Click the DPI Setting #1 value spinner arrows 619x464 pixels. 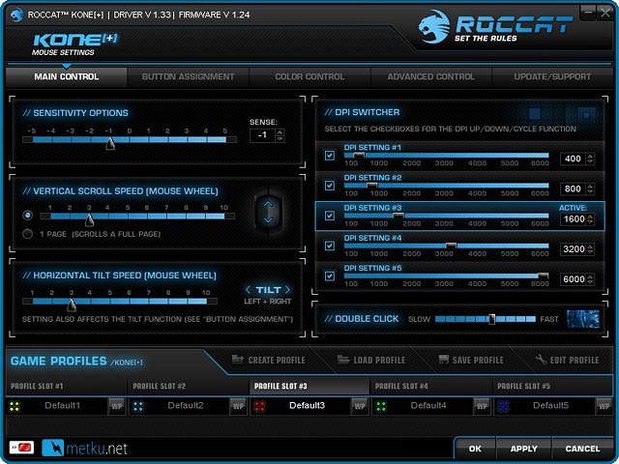tap(590, 159)
